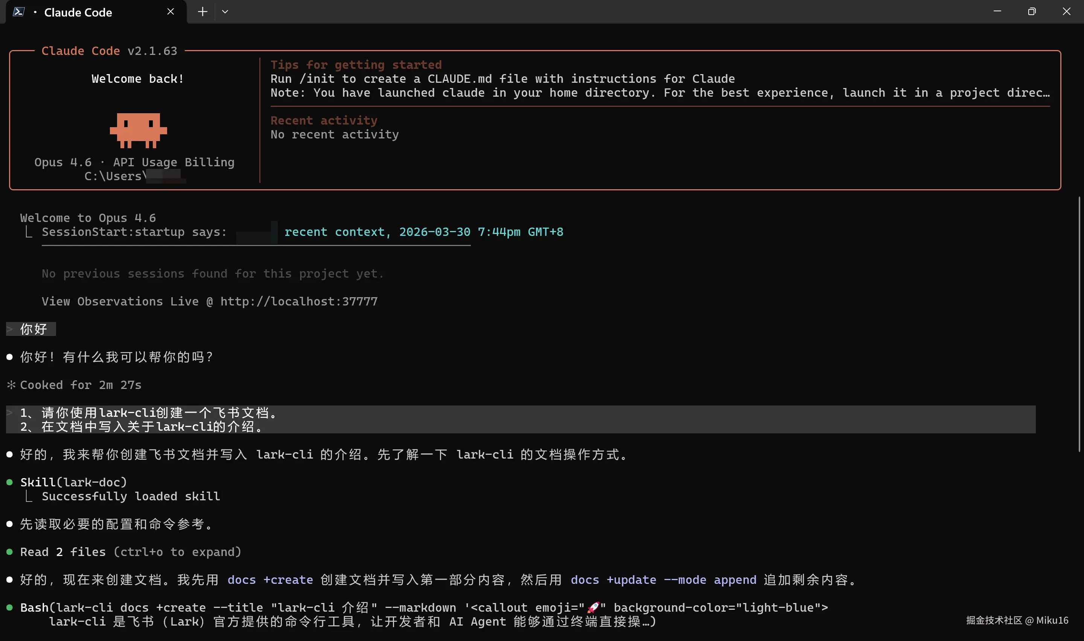
Task: Expand the new tab profile dropdown chevron
Action: 225,12
